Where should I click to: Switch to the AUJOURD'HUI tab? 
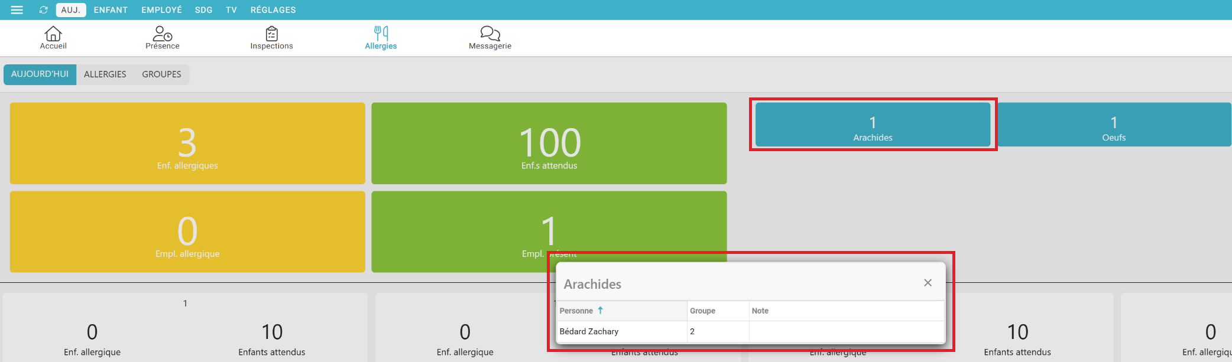[x=40, y=74]
